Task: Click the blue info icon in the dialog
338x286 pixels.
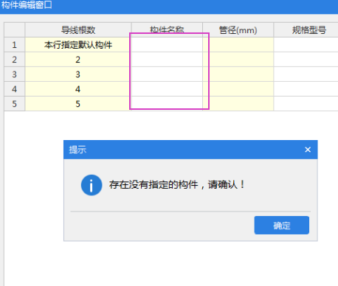Action: click(92, 185)
